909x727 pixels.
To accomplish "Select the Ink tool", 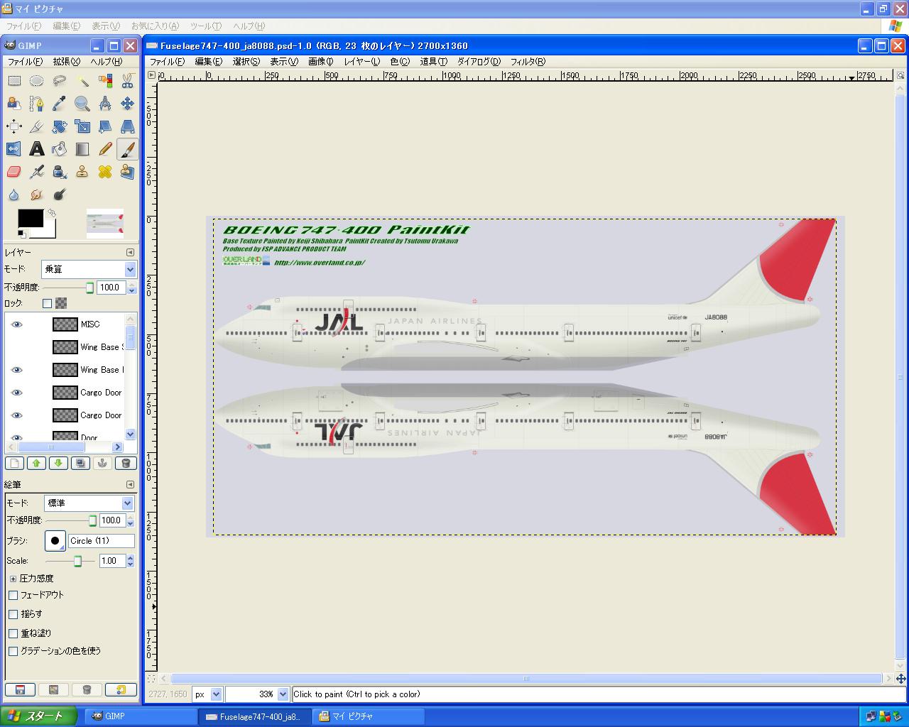I will click(59, 172).
